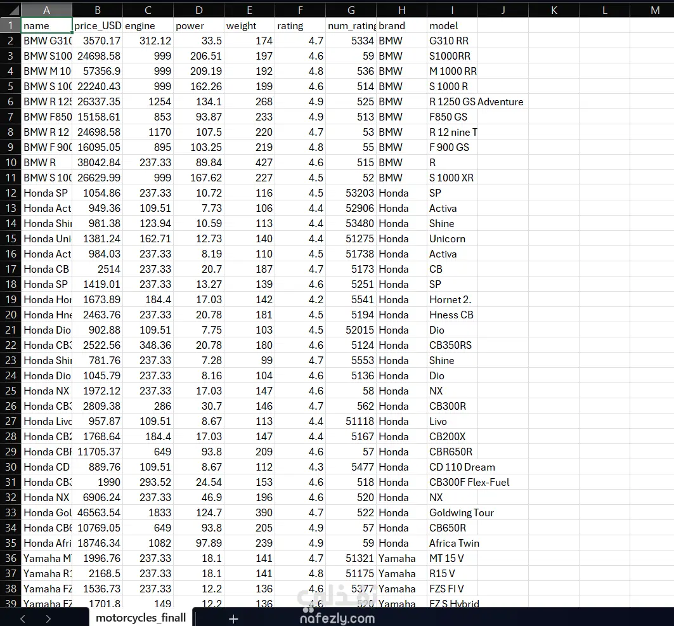
Task: Select engine value 1833
Action: 148,512
